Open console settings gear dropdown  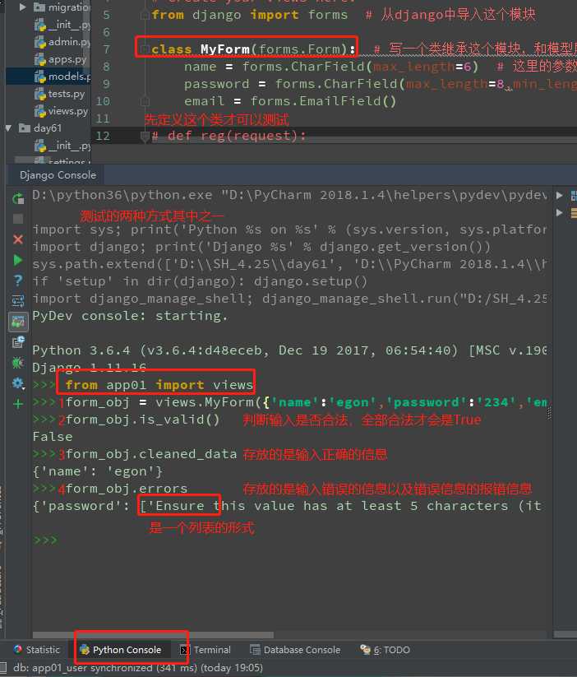click(x=18, y=383)
